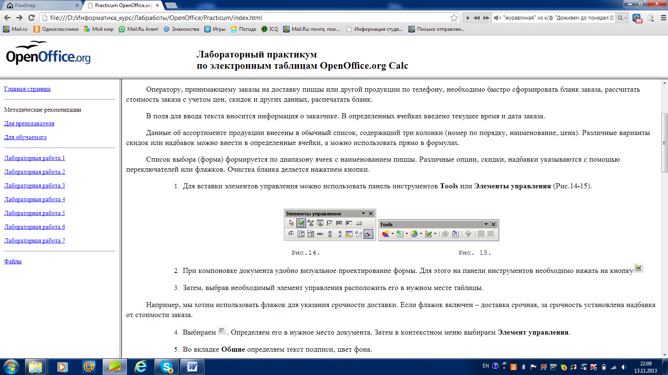
Task: Open Лабораторная работа 4
Action: pyautogui.click(x=35, y=199)
